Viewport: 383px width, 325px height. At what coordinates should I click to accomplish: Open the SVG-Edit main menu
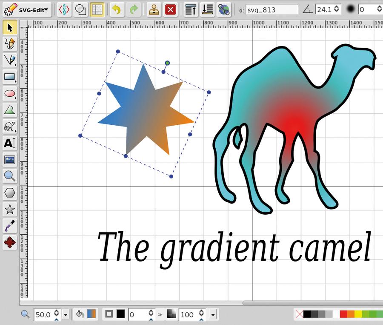[x=27, y=10]
